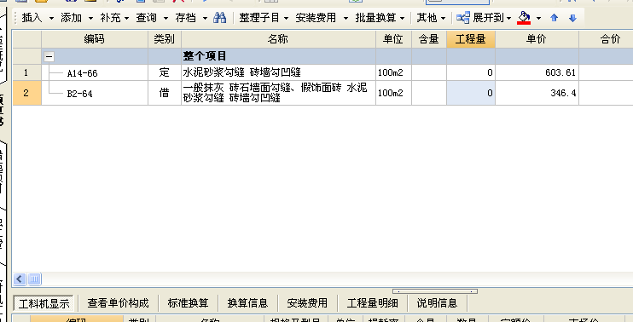Switch to the 标准换算 tab

coord(188,303)
